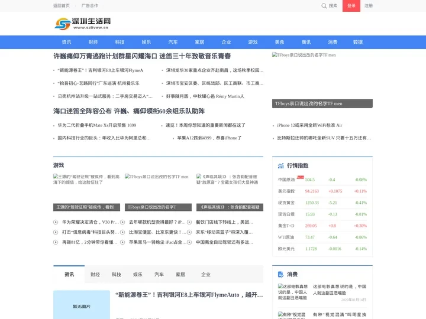Click the 游戏 section heading
Viewport: 426px width, 319px height.
(x=59, y=165)
